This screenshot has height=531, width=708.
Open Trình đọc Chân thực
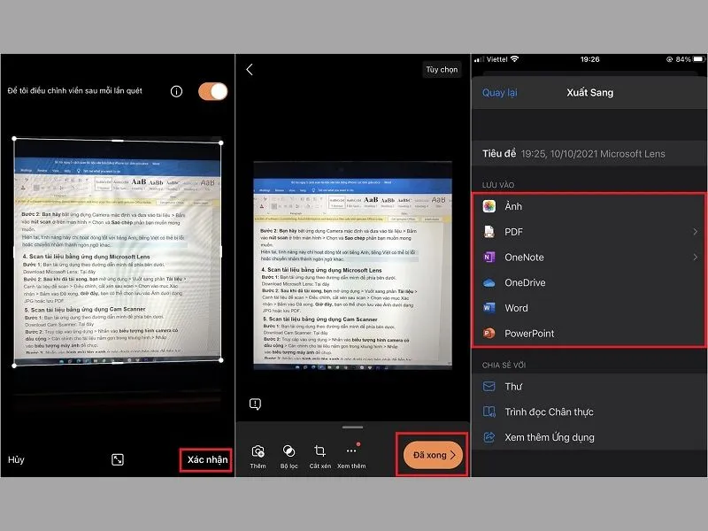[589, 412]
